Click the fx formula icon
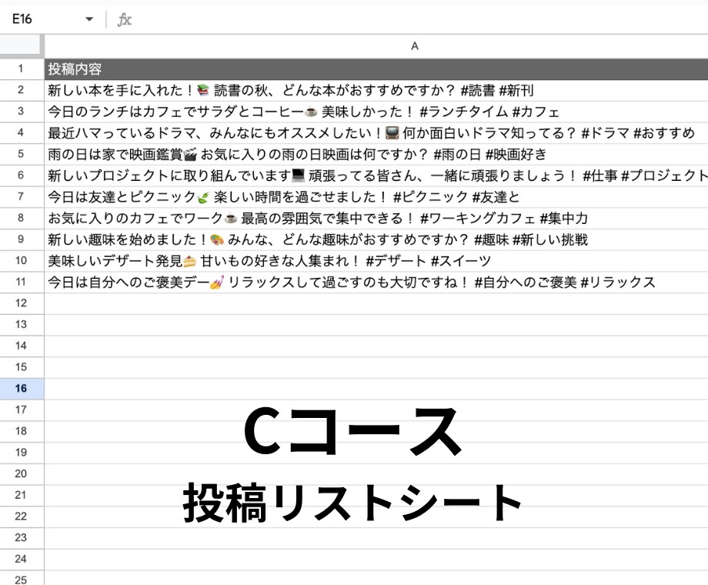Screen dimensions: 708x585 coord(124,19)
